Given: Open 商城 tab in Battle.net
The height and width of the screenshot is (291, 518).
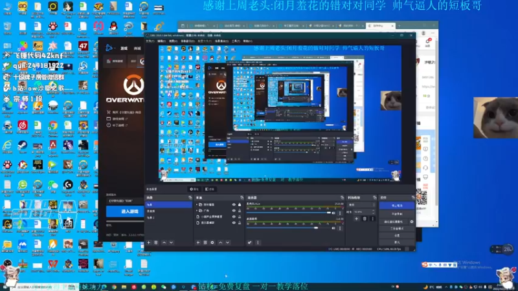Looking at the screenshot, I should [x=137, y=48].
